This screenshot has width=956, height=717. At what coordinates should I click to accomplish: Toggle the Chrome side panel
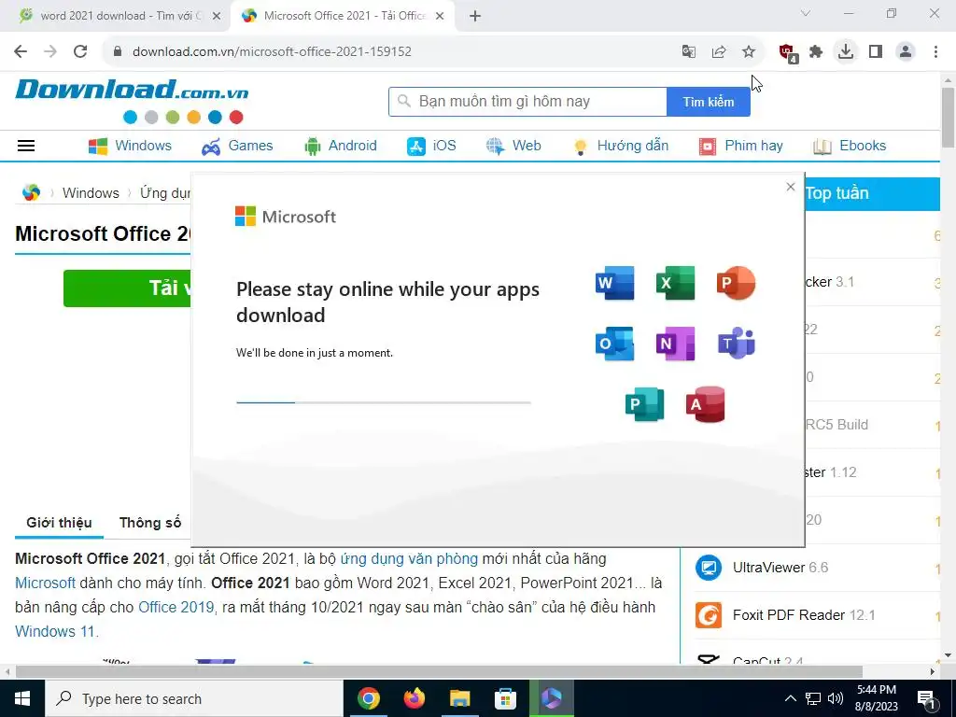876,51
